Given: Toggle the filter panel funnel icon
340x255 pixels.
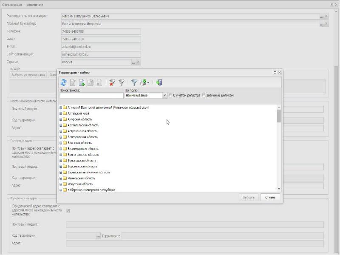Looking at the screenshot, I should tap(134, 82).
